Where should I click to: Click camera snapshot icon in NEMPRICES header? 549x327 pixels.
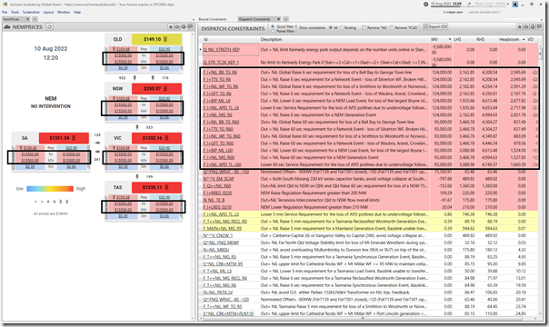[x=177, y=26]
